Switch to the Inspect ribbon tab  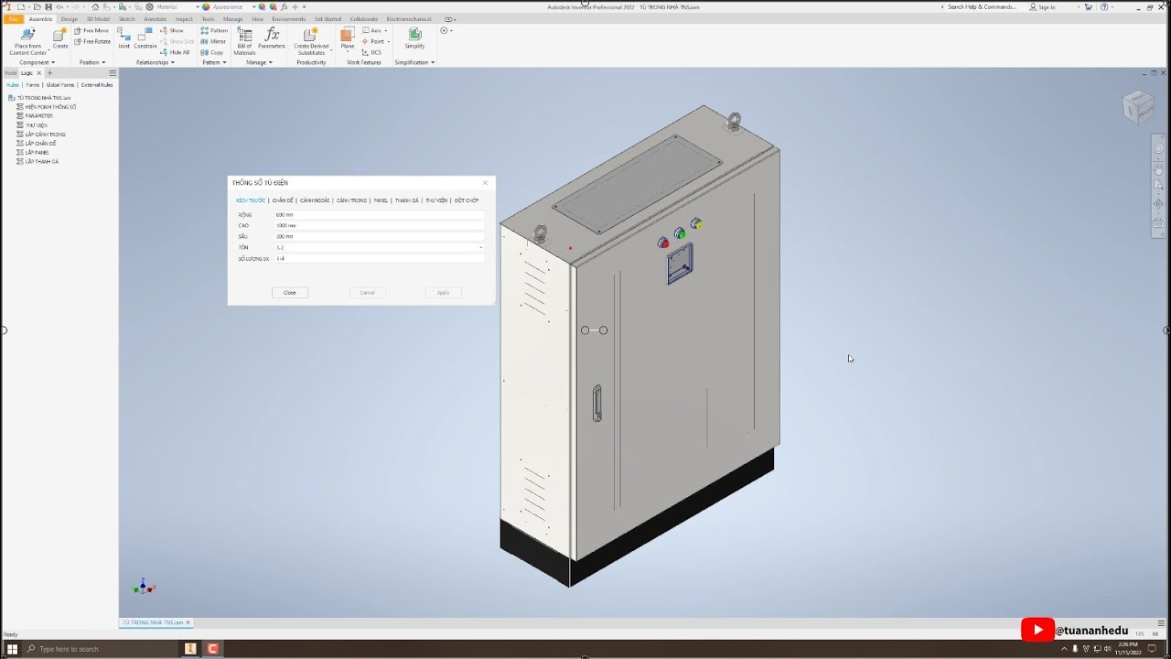tap(184, 18)
